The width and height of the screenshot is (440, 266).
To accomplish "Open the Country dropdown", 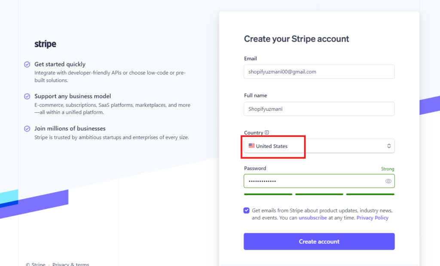I will point(319,146).
